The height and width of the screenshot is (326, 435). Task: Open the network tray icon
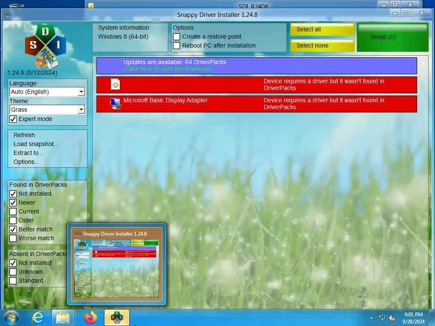(382, 318)
